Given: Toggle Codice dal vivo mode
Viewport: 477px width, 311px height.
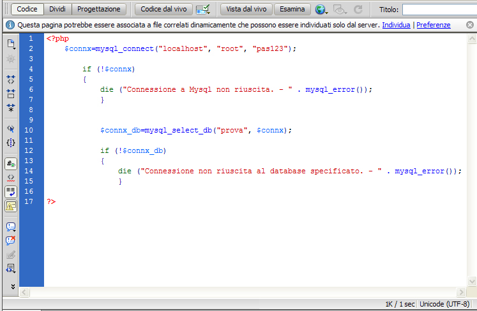Looking at the screenshot, I should tap(163, 9).
